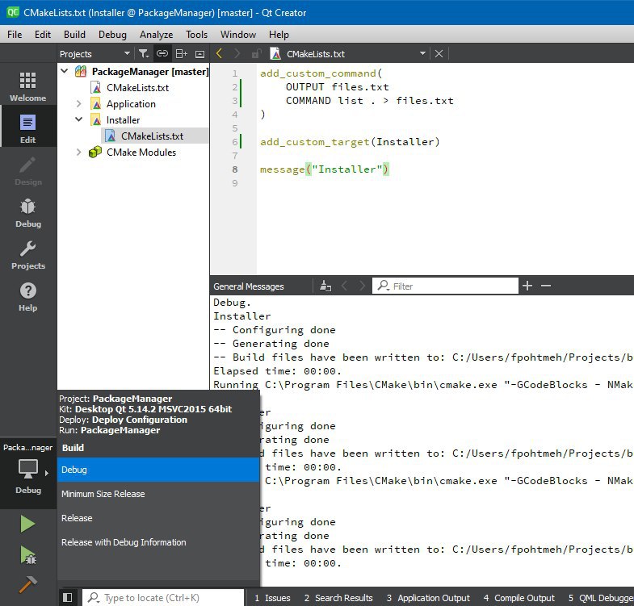Open Debug mode bug icon
The height and width of the screenshot is (606, 634).
(x=28, y=212)
